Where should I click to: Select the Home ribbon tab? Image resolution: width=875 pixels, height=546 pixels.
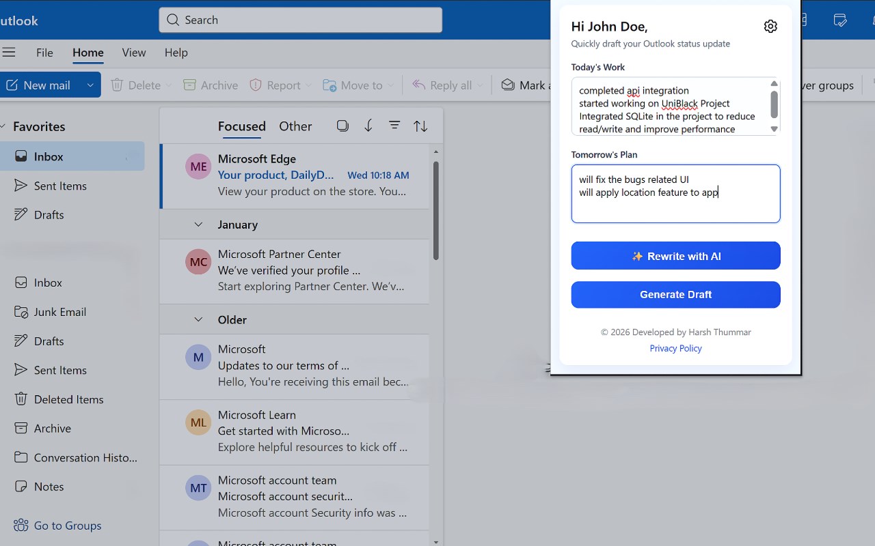[88, 53]
